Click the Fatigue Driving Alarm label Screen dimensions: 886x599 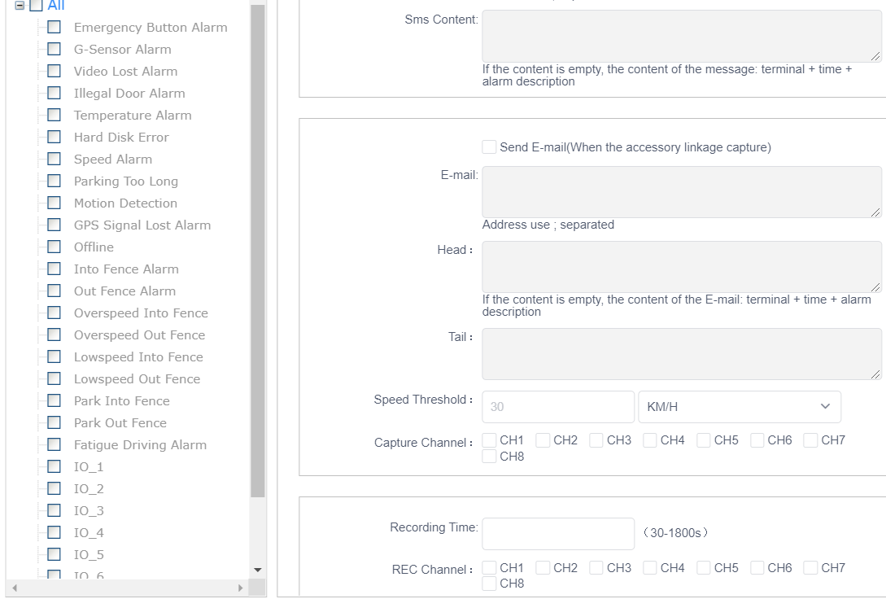pos(140,444)
